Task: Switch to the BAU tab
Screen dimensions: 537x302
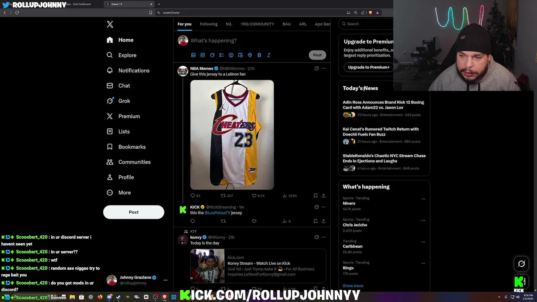Action: pos(287,24)
